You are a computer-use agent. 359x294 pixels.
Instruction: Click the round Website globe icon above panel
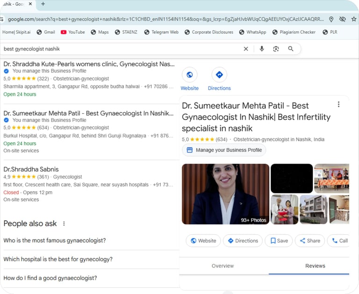(190, 75)
